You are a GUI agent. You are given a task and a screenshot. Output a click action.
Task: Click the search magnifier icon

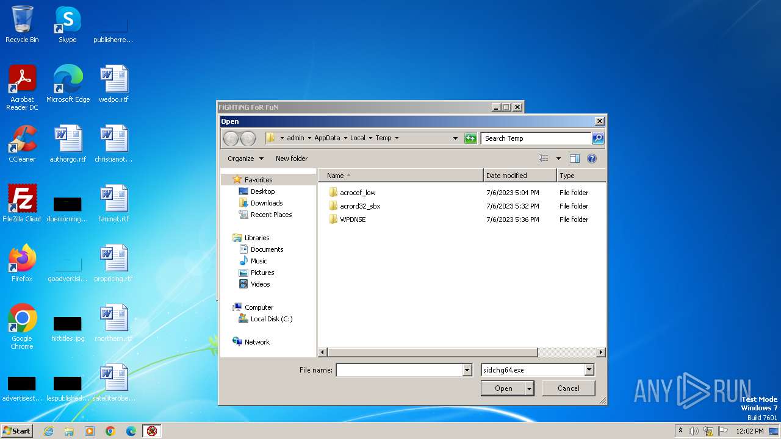click(x=598, y=138)
